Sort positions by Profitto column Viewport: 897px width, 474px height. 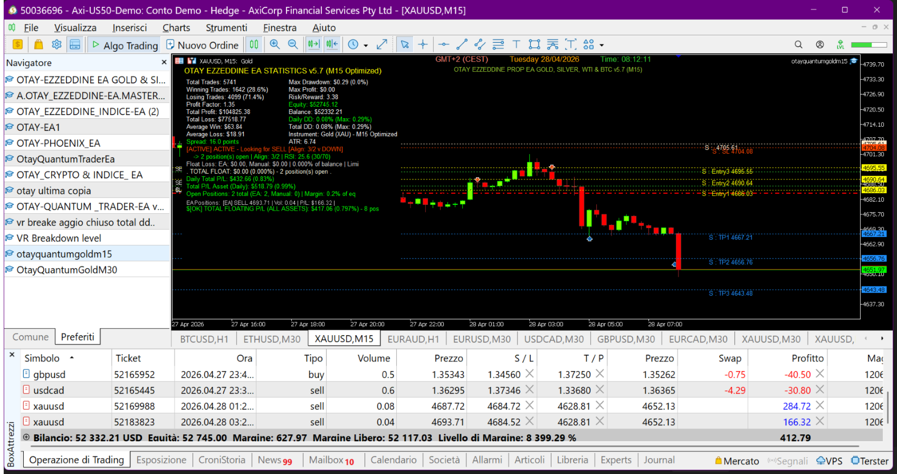pyautogui.click(x=807, y=358)
